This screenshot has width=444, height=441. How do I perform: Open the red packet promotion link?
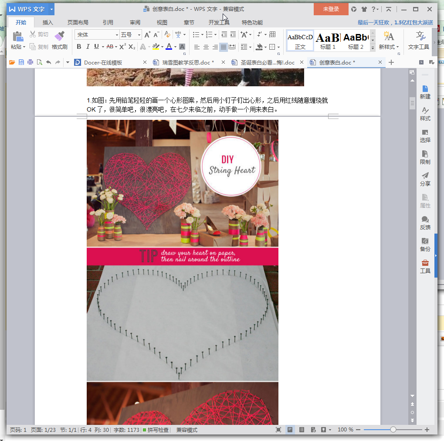(395, 22)
